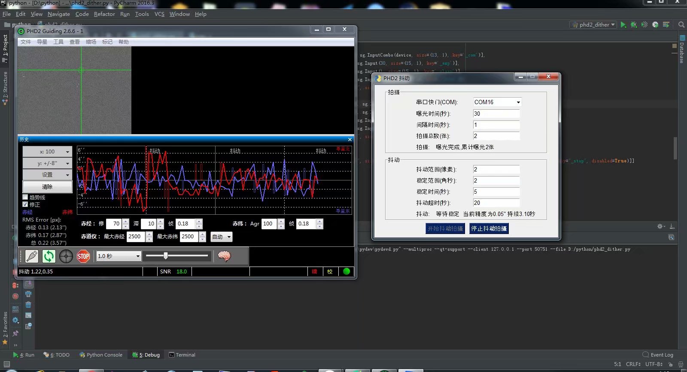Image resolution: width=687 pixels, height=372 pixels.
Task: Open the 自动 mode dropdown
Action: click(222, 237)
